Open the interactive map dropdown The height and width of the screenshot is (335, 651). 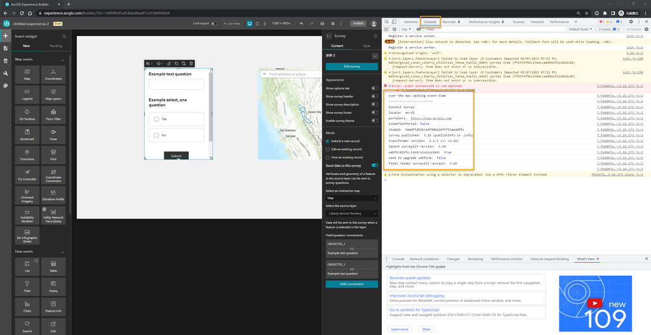352,198
